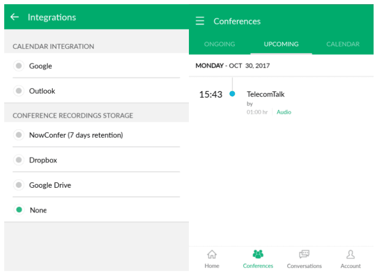Click the Conference Recordings Storage heading
The image size is (391, 280).
coord(73,115)
